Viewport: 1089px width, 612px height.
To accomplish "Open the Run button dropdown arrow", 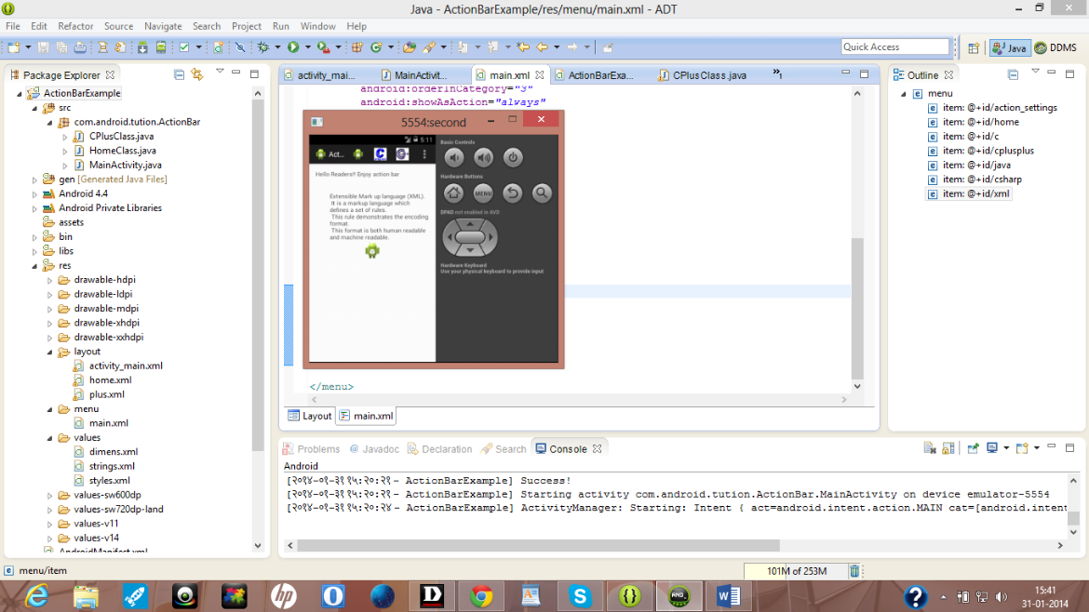I will 306,47.
